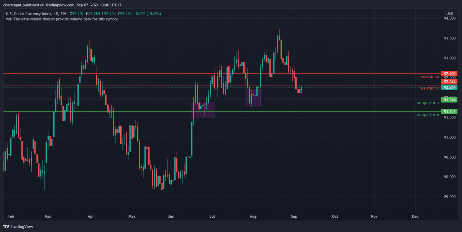Select the purple rectangle near late June
This screenshot has width=462, height=232.
pyautogui.click(x=203, y=110)
